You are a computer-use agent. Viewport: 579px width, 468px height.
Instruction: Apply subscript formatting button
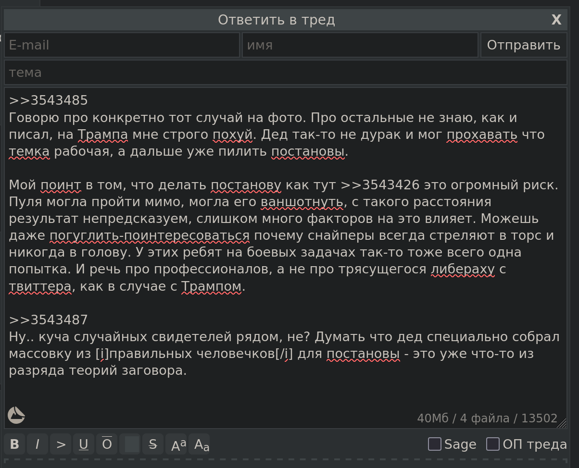(199, 444)
